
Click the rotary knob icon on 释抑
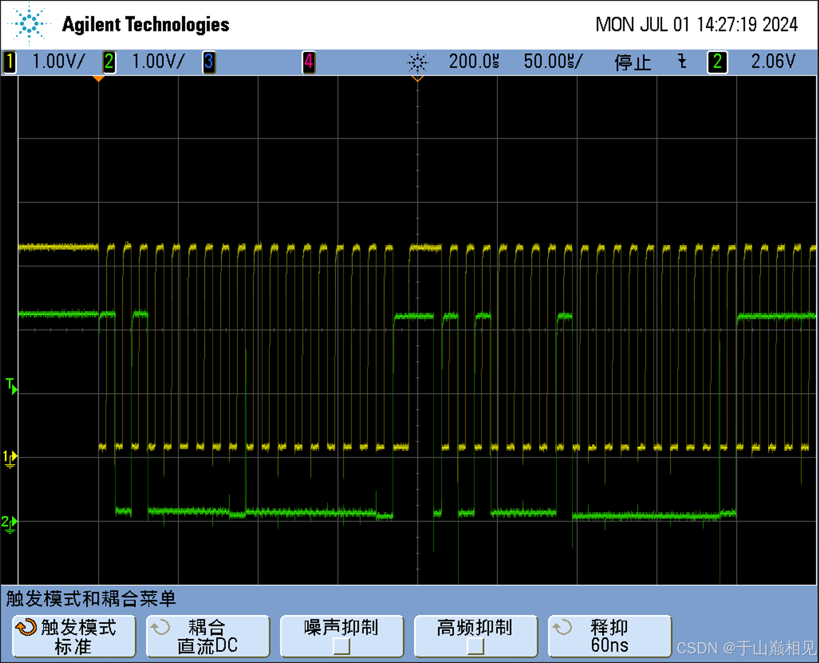pyautogui.click(x=562, y=627)
